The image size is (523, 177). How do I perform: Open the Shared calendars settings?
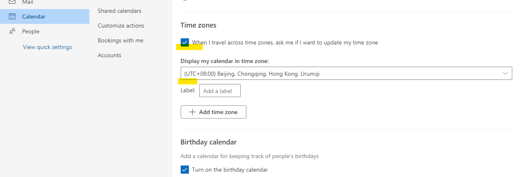tap(119, 11)
